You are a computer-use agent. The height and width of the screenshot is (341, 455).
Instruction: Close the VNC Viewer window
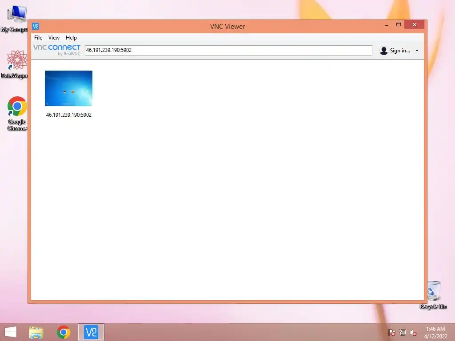click(415, 25)
